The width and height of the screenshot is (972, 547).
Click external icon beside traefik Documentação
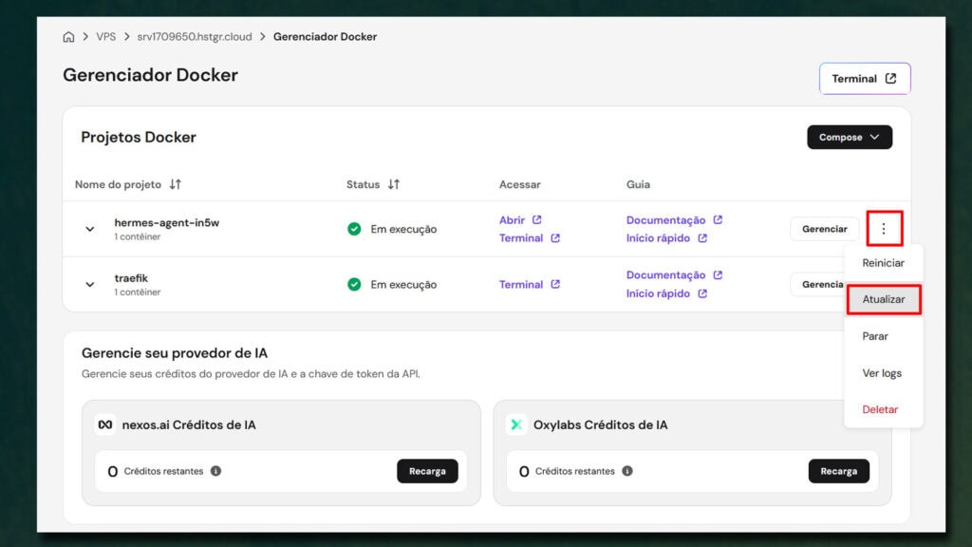(x=718, y=274)
